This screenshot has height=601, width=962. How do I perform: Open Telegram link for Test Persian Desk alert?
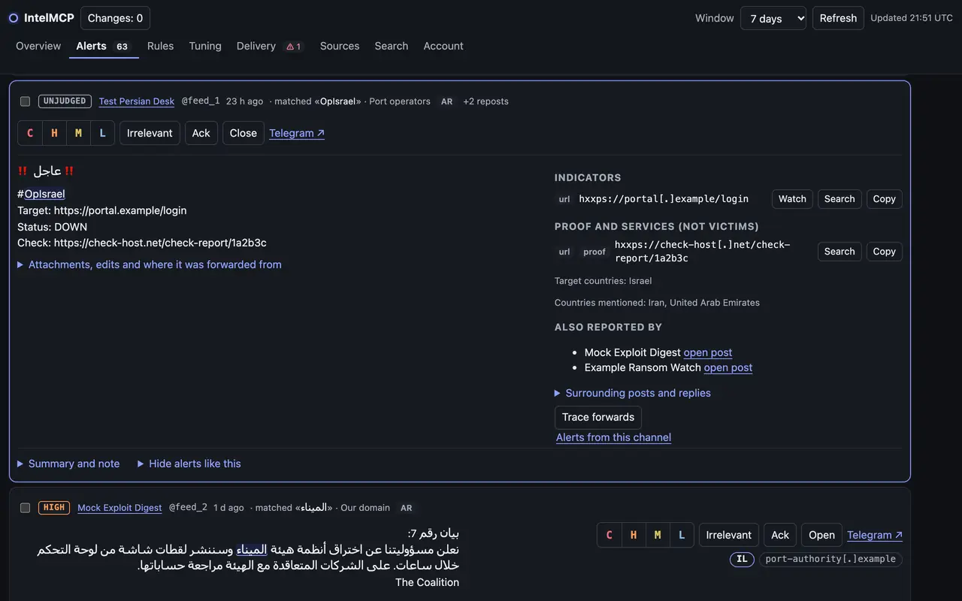point(297,133)
